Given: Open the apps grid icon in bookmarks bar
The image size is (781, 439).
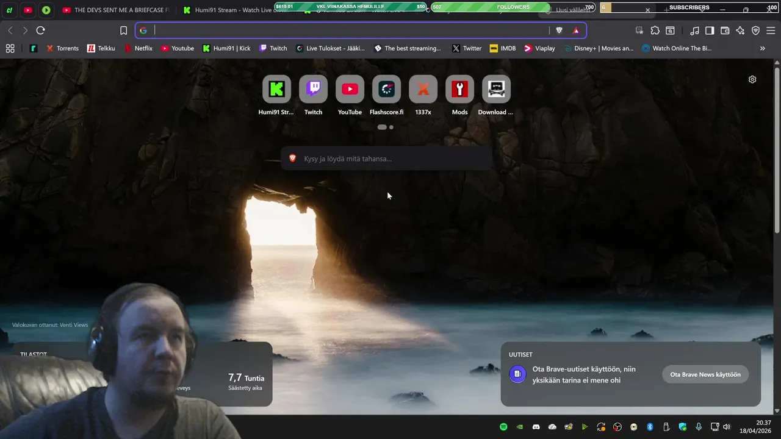Looking at the screenshot, I should 10,48.
